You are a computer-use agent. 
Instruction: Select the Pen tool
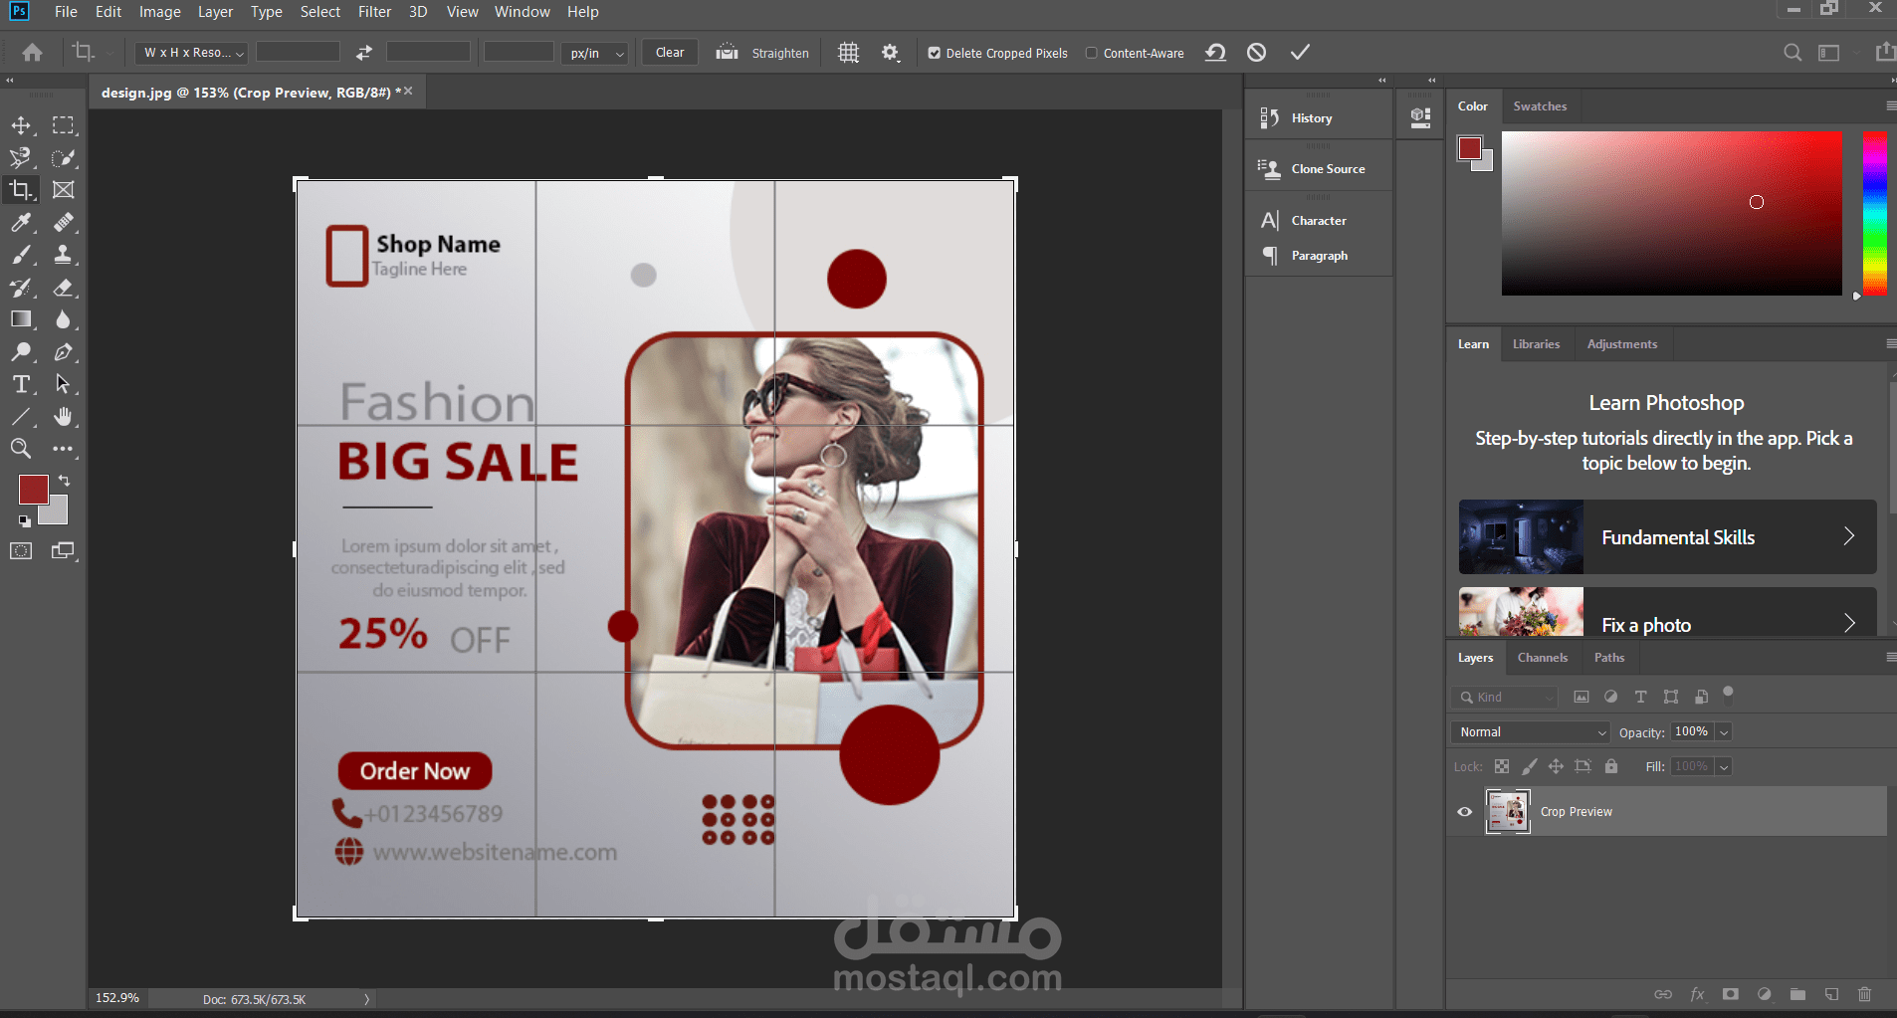[64, 351]
